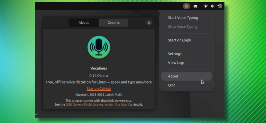Switch to the Credits tab
266x123 pixels.
pyautogui.click(x=114, y=23)
